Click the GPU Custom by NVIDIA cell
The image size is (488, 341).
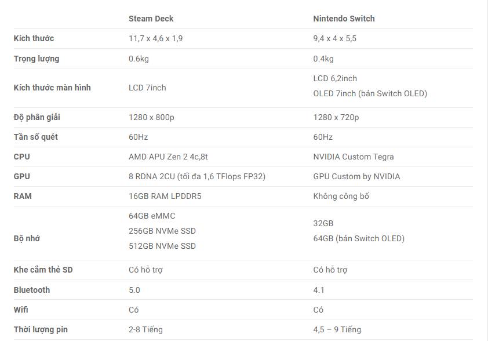click(356, 176)
